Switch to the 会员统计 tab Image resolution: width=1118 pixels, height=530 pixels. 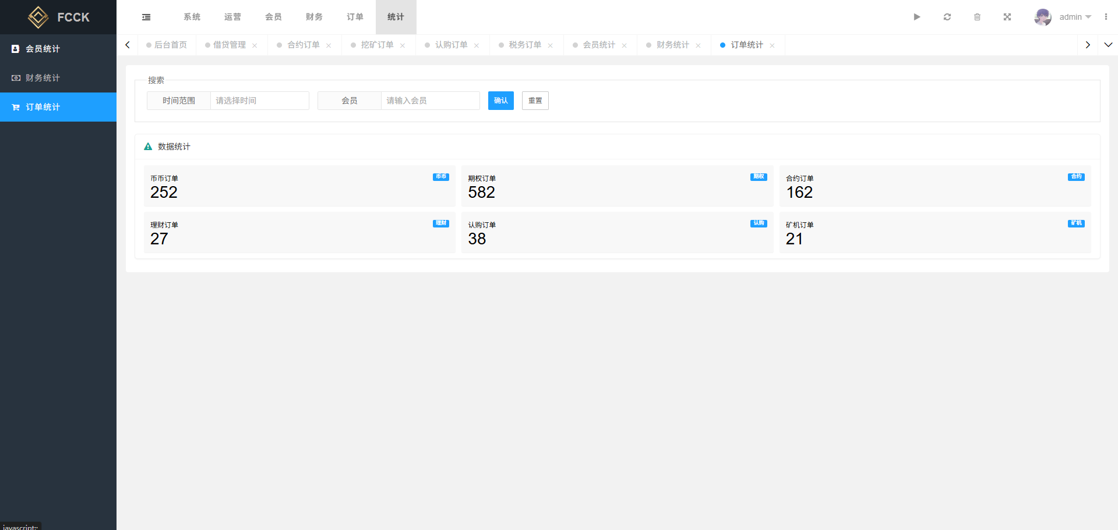coord(599,45)
